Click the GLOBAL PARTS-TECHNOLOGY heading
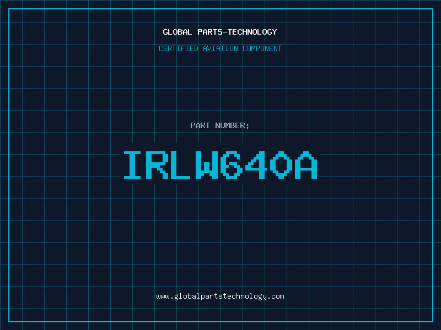The width and height of the screenshot is (441, 330). tap(220, 32)
